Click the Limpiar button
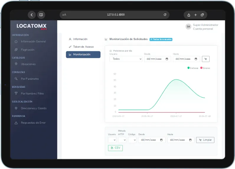 [205, 140]
